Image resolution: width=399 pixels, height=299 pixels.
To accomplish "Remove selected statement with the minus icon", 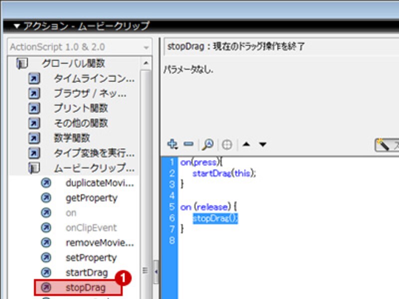I will (188, 144).
